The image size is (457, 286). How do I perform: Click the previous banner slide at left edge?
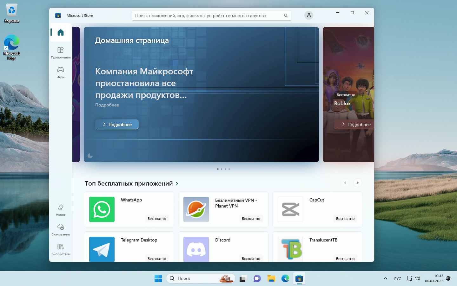76,94
